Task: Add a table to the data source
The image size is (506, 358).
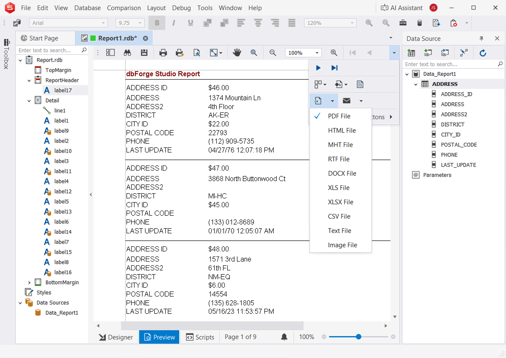Action: [x=411, y=53]
